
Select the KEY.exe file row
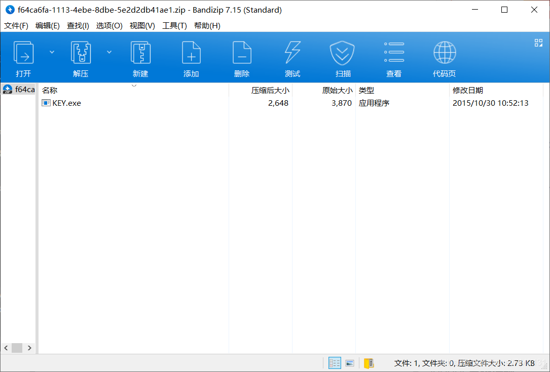[290, 103]
